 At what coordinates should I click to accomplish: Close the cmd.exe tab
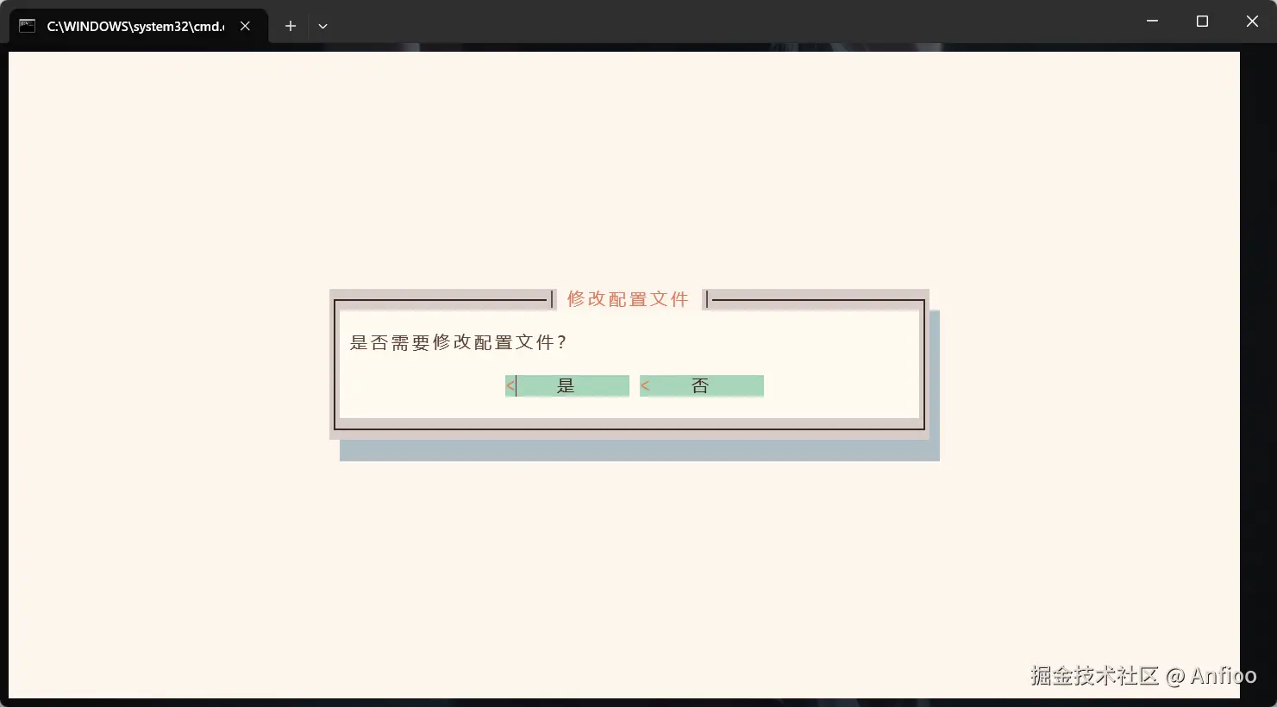tap(246, 26)
